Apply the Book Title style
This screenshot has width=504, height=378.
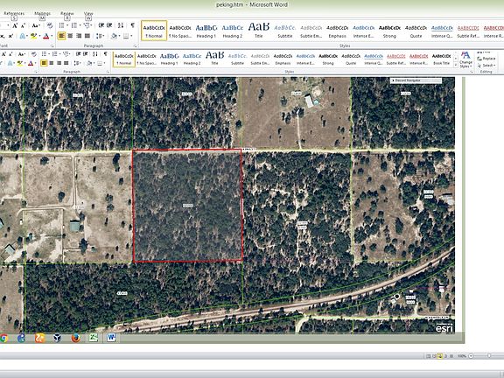coord(441,59)
